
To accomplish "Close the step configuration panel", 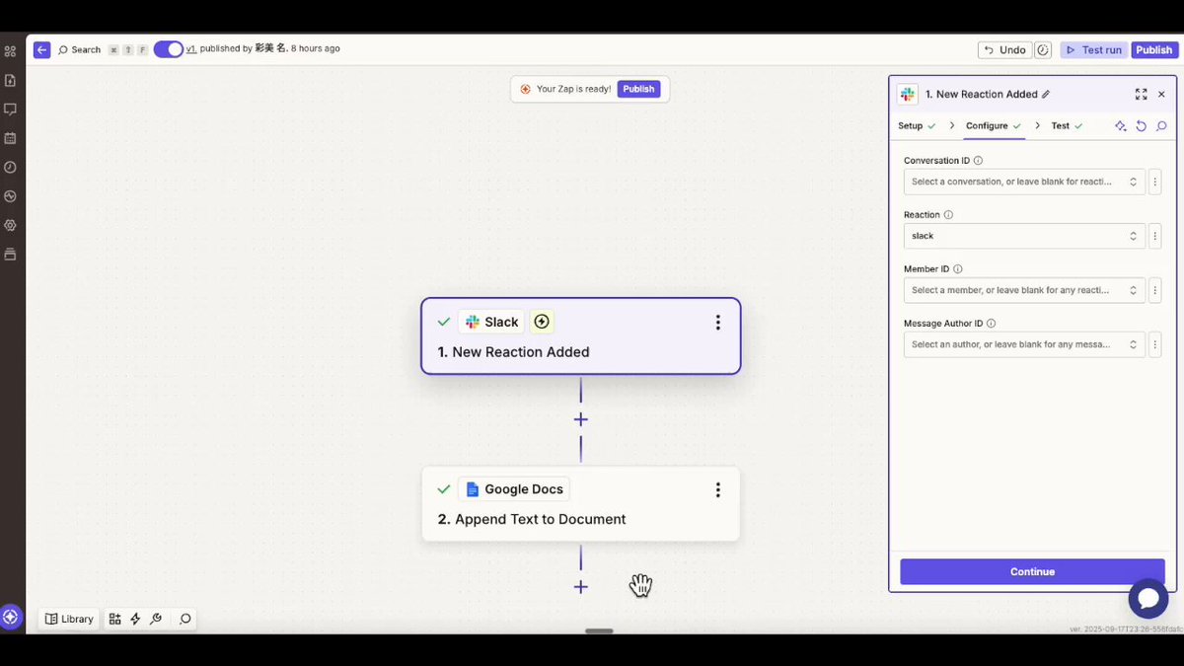I will (1161, 95).
